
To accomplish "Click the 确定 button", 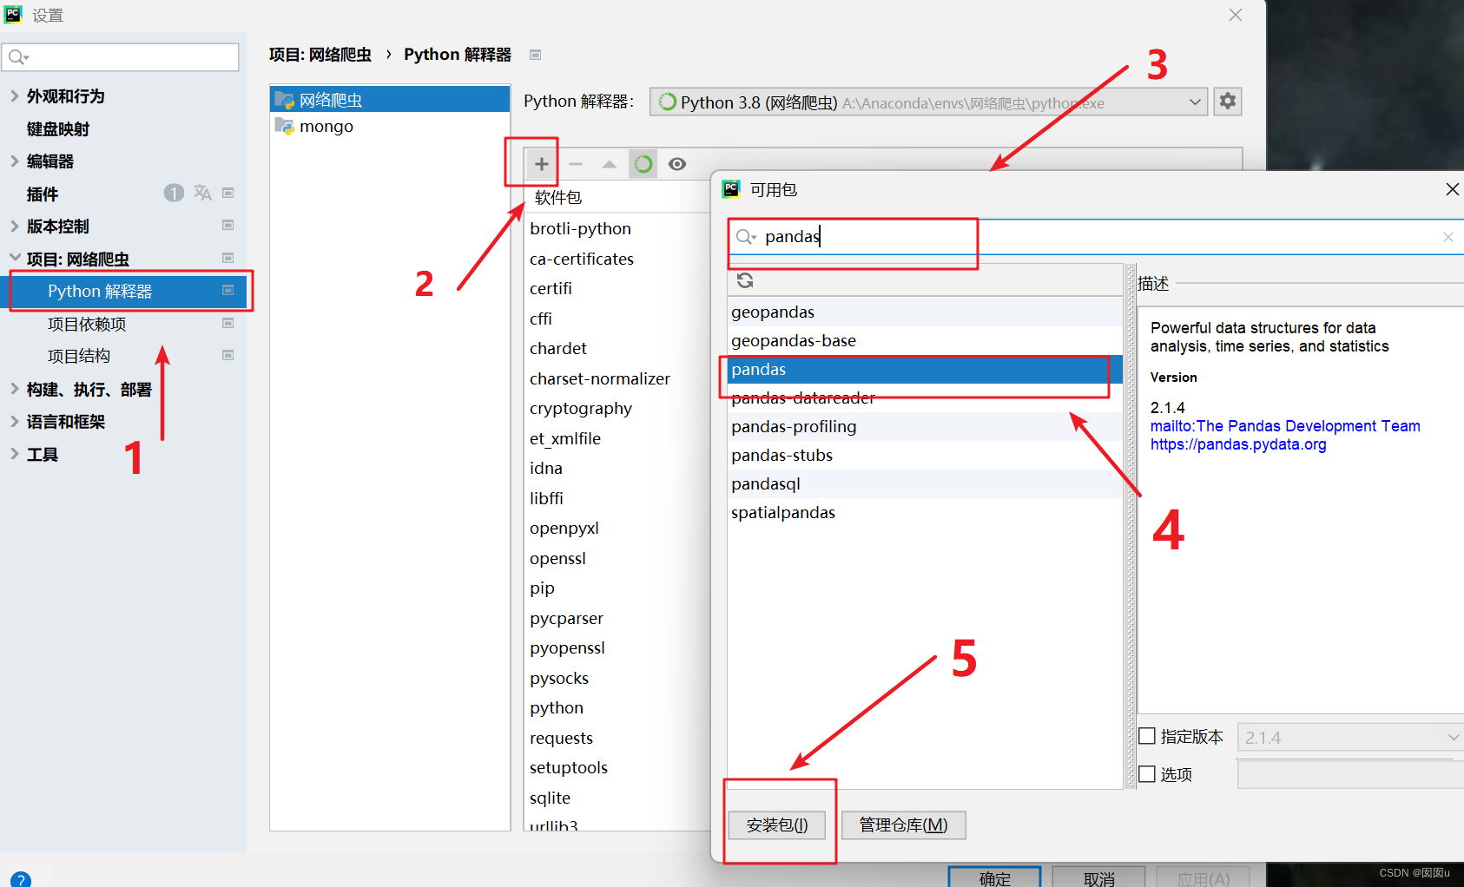I will click(x=994, y=877).
